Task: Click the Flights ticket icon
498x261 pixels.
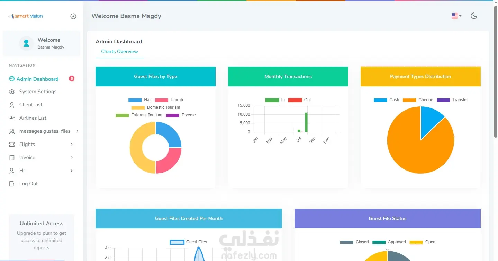Action: click(12, 145)
